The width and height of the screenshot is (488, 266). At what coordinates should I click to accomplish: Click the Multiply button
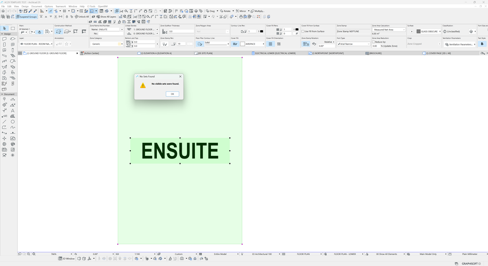pyautogui.click(x=257, y=11)
